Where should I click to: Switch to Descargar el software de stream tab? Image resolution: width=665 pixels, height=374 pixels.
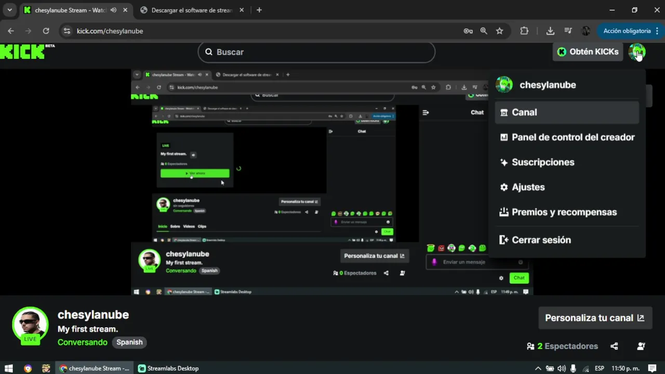point(192,10)
